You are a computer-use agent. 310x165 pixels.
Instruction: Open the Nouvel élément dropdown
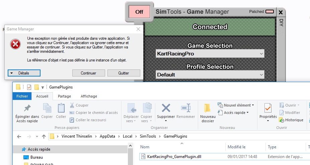point(236,105)
